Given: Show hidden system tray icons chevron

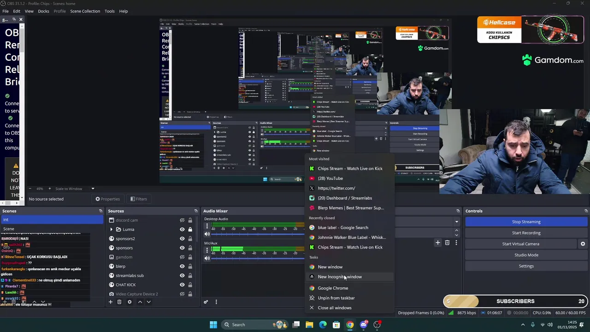Looking at the screenshot, I should click(523, 325).
